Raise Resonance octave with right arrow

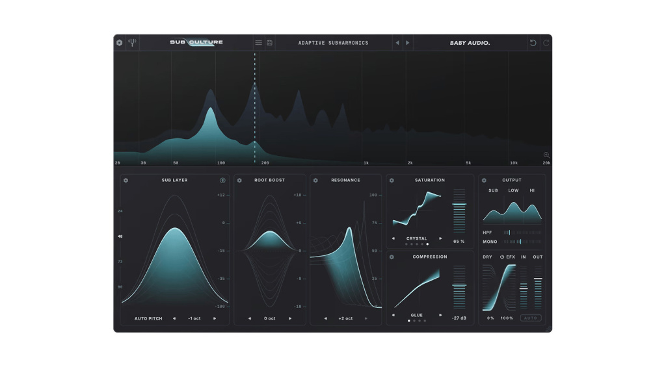[366, 319]
